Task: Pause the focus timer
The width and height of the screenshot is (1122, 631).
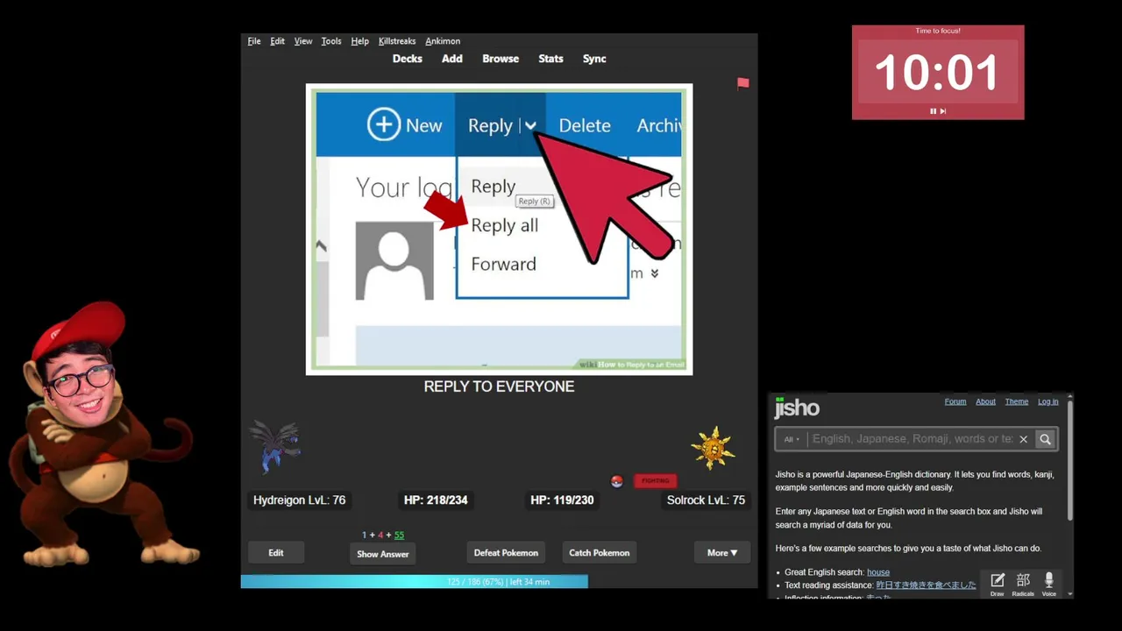Action: (x=933, y=111)
